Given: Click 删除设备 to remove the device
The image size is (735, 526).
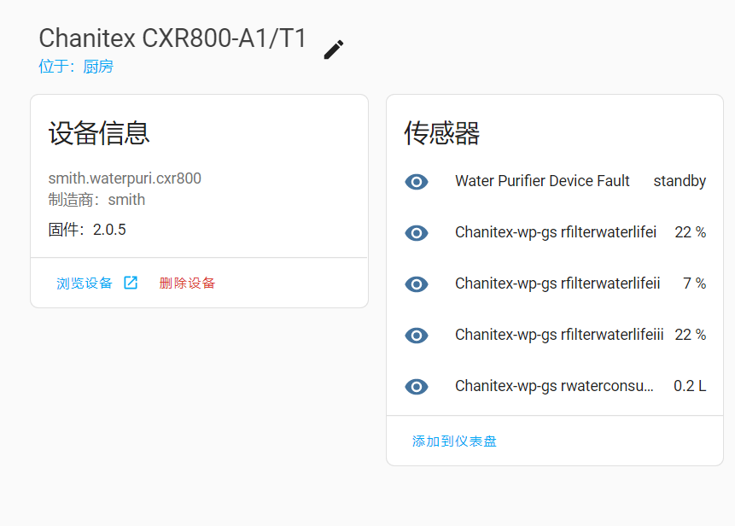Looking at the screenshot, I should pyautogui.click(x=187, y=283).
